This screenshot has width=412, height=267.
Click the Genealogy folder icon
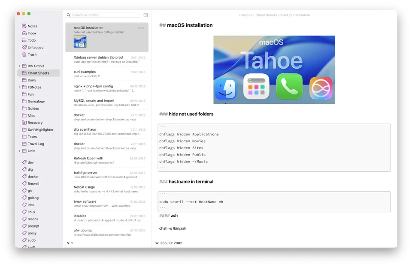point(24,101)
